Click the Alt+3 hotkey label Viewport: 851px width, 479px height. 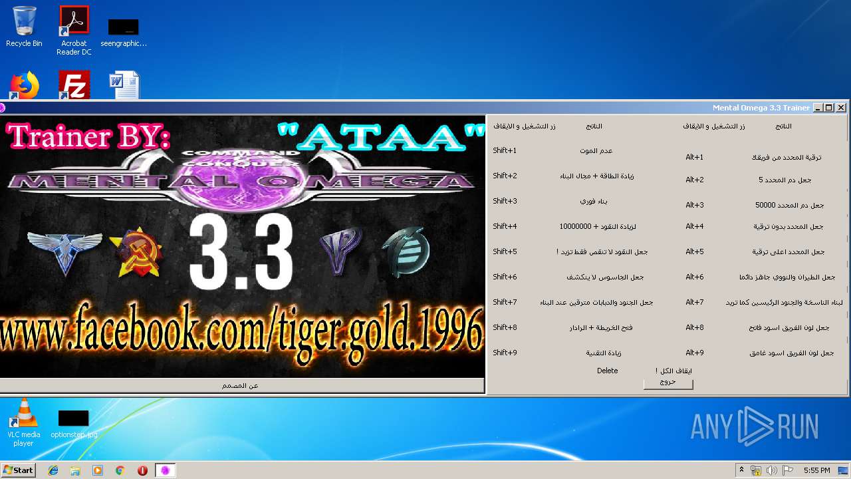point(695,206)
